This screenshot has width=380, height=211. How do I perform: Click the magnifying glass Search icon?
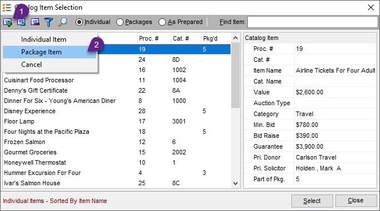(x=62, y=22)
